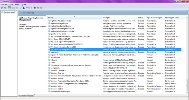Click the gear icon of Sophos AutoUpdate Service
The width and height of the screenshot is (189, 100).
point(49,21)
